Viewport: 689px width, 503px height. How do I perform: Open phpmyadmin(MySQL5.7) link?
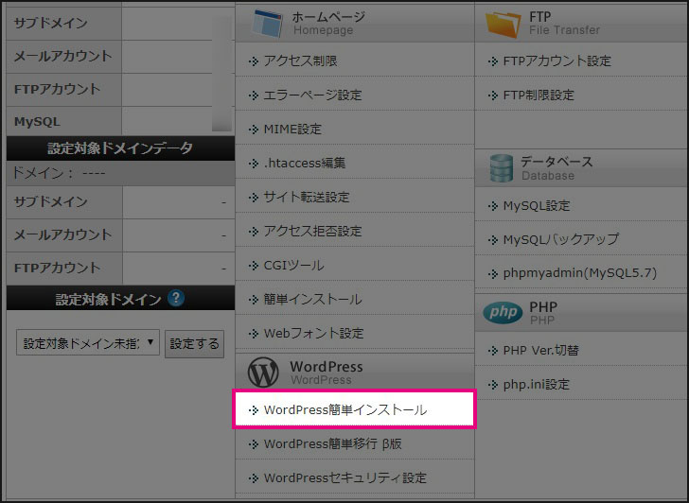point(580,273)
